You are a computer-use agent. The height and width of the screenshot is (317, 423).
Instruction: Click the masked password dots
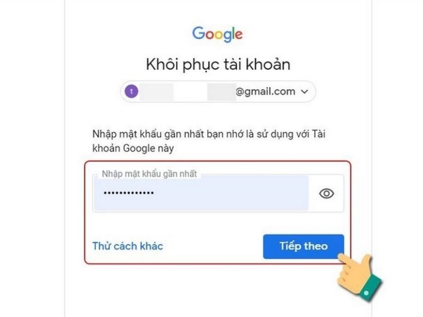[129, 193]
